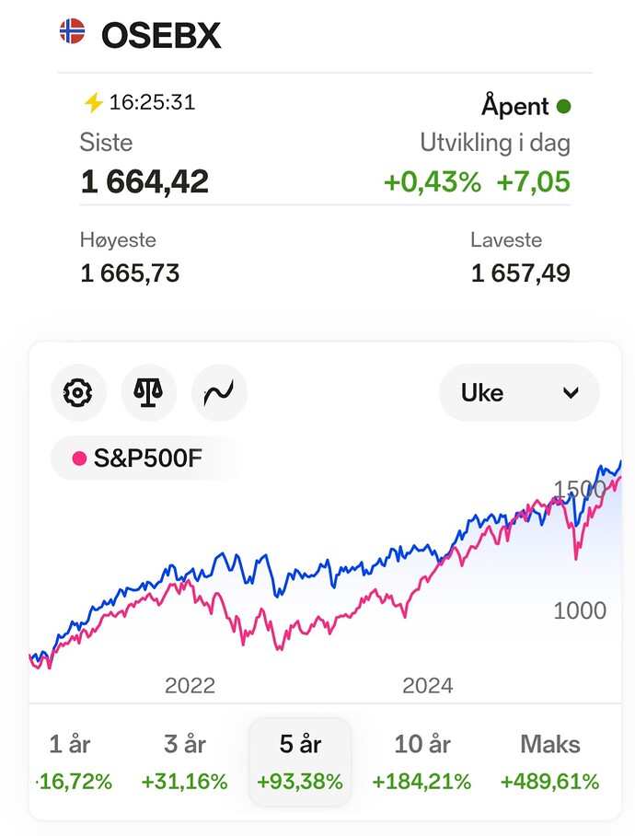This screenshot has width=635, height=836.
Task: Click the green market open indicator
Action: [x=563, y=107]
